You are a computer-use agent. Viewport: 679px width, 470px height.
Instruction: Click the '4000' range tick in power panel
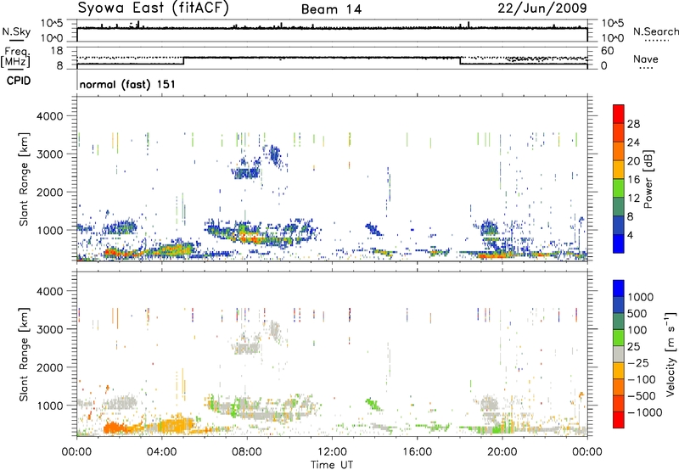click(x=50, y=116)
